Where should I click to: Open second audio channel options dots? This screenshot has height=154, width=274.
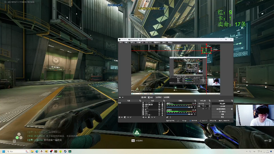pos(195,114)
